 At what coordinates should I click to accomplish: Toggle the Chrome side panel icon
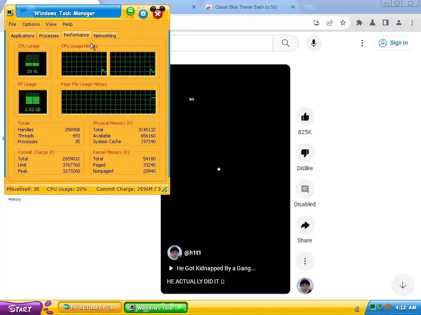click(x=386, y=23)
